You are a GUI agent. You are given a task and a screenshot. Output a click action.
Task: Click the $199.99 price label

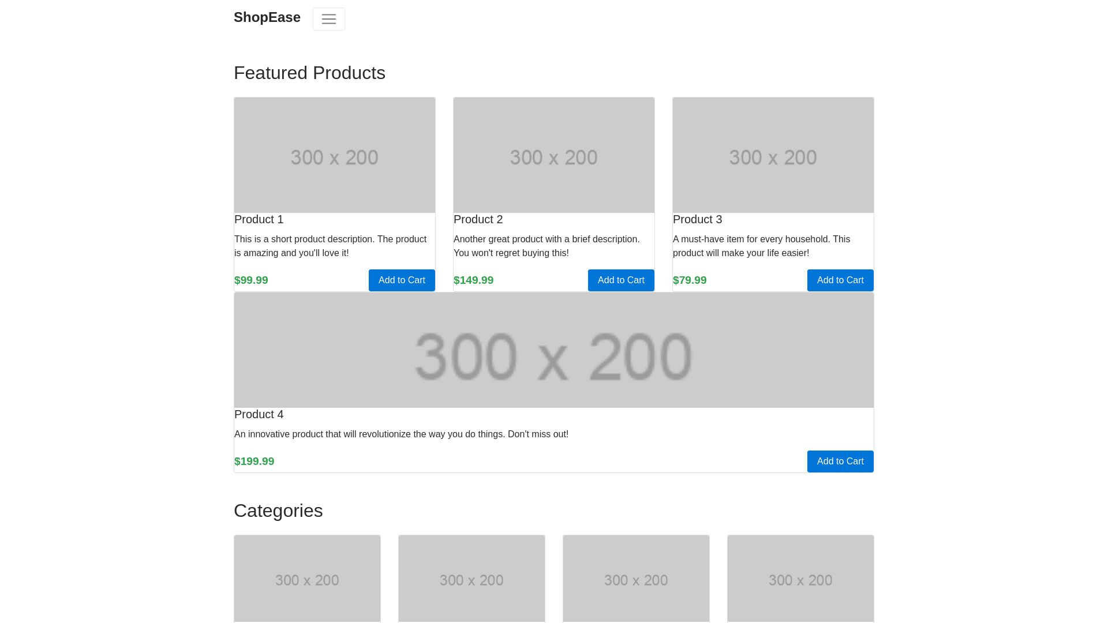(x=254, y=461)
